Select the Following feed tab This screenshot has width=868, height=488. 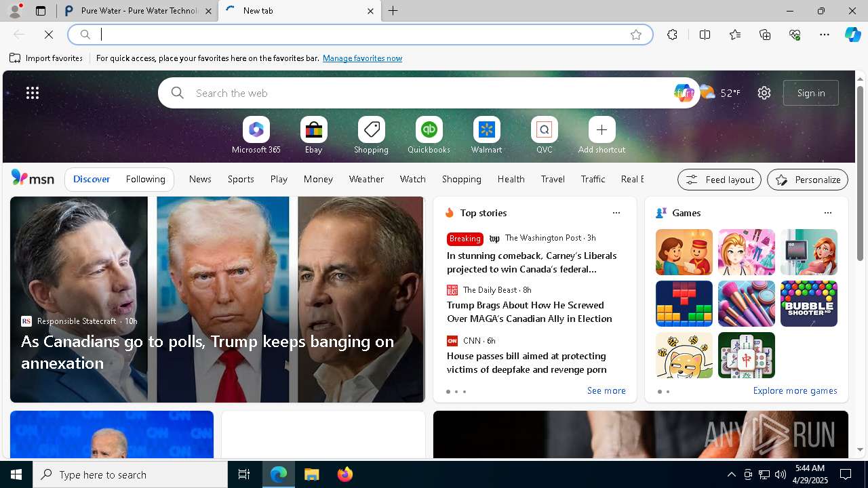click(145, 179)
